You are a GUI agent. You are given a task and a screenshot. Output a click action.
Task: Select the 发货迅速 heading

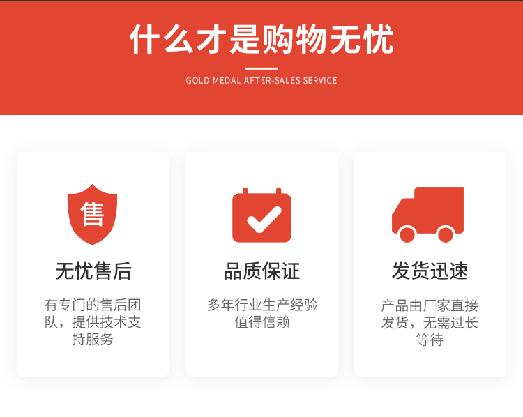pos(430,271)
